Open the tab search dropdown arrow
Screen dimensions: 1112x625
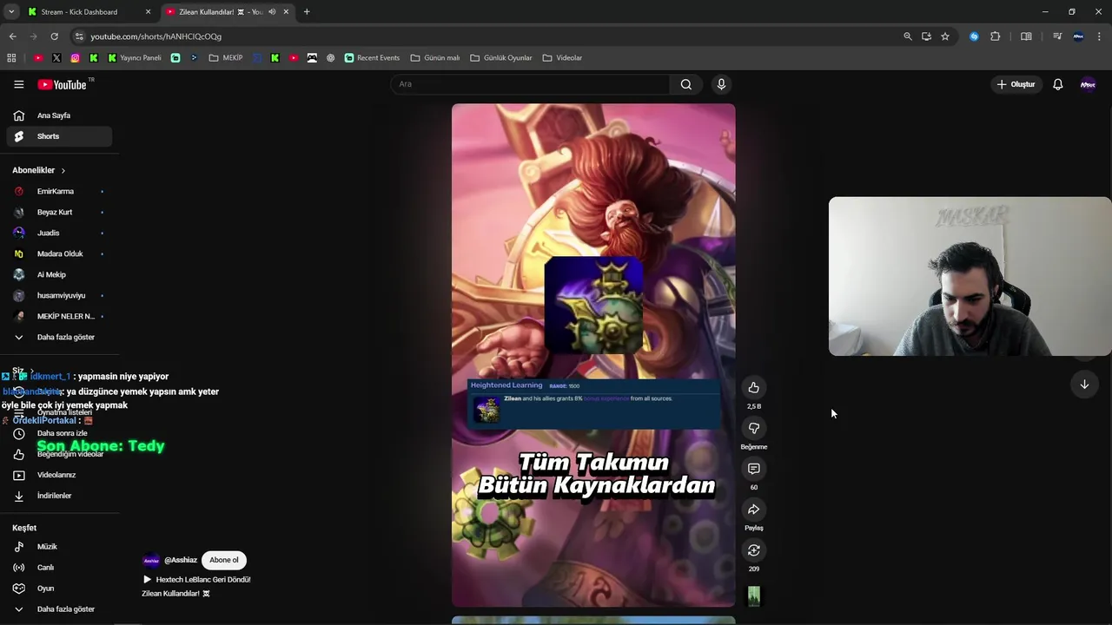11,12
